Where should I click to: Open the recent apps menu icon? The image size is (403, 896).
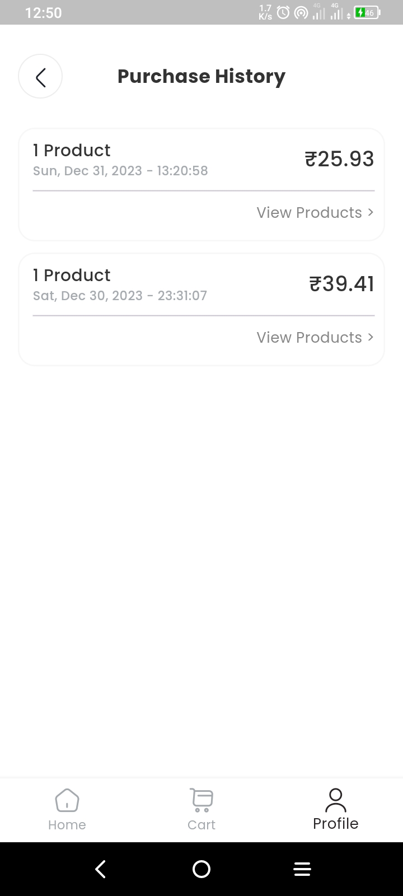(302, 869)
